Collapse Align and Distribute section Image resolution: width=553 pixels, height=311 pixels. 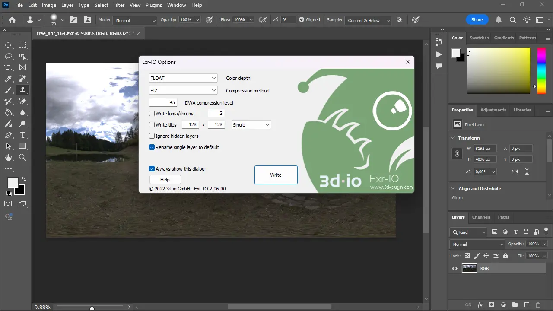point(453,188)
